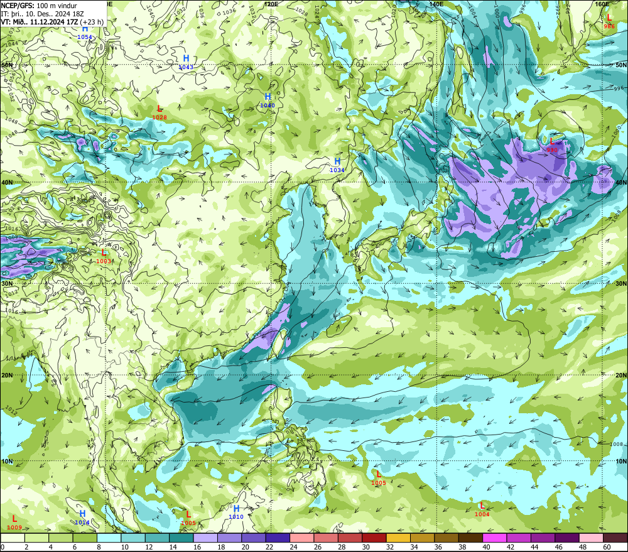Viewport: 628px width, 552px height.
Task: Click the 10N label on right edge
Action: click(x=621, y=462)
